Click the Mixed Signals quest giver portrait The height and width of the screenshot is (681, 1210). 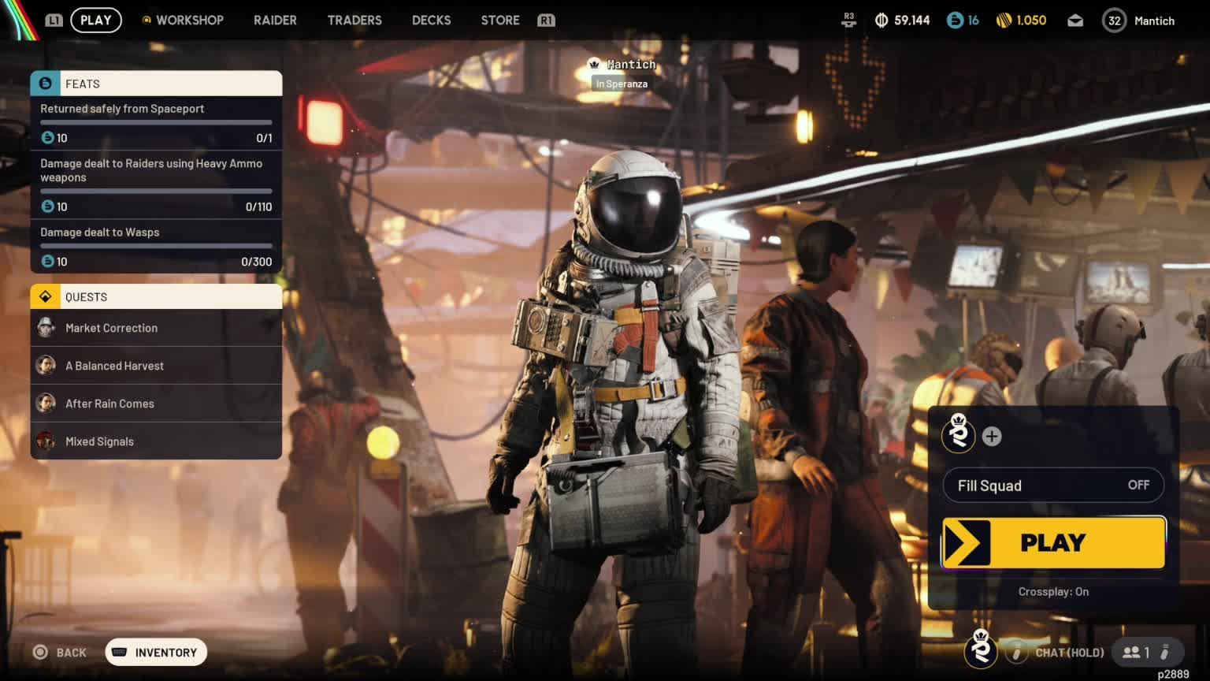pyautogui.click(x=46, y=441)
